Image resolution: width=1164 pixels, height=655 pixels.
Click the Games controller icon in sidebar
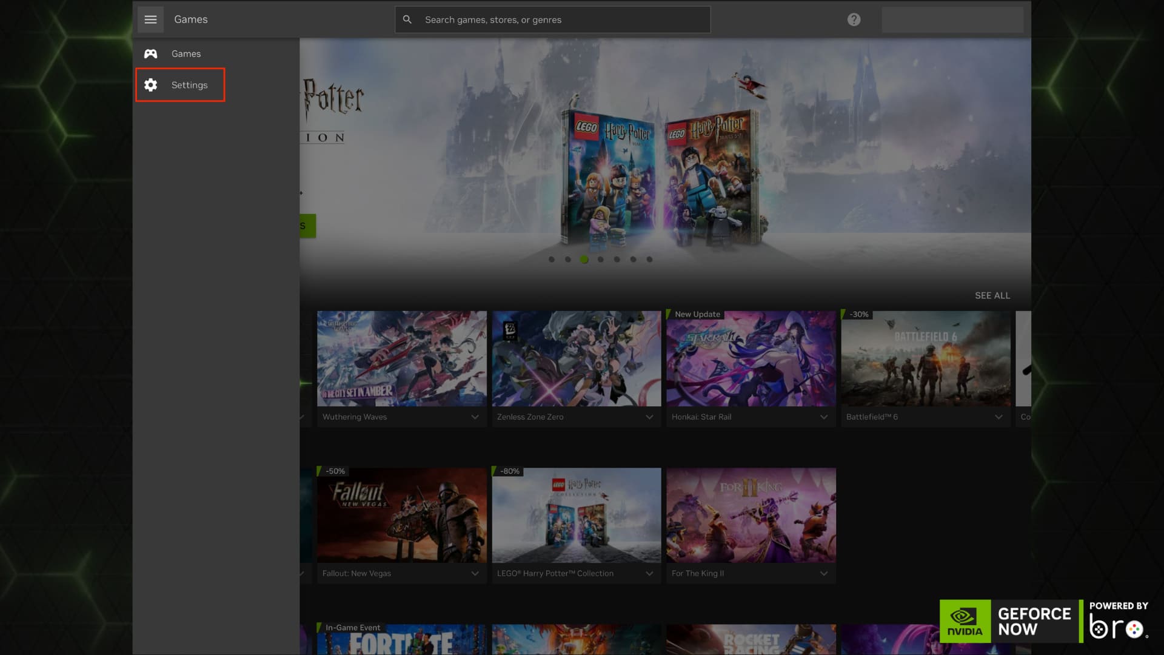[150, 54]
